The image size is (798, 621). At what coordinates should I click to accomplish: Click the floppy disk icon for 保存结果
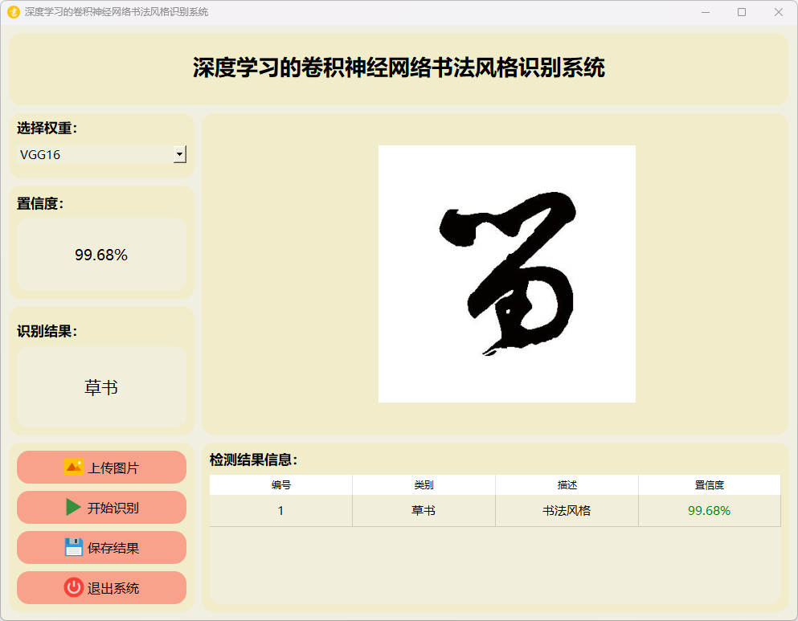pos(74,548)
